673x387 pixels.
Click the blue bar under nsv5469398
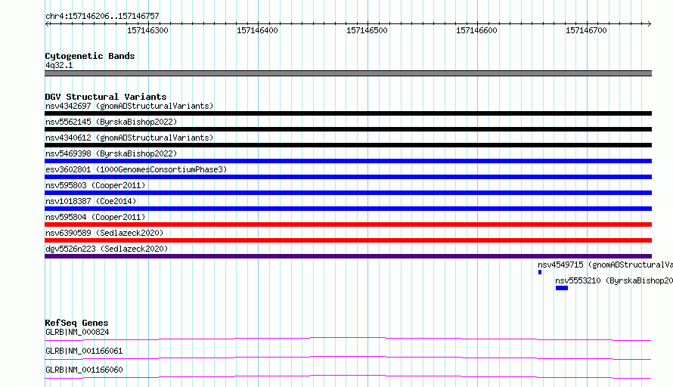tap(348, 161)
